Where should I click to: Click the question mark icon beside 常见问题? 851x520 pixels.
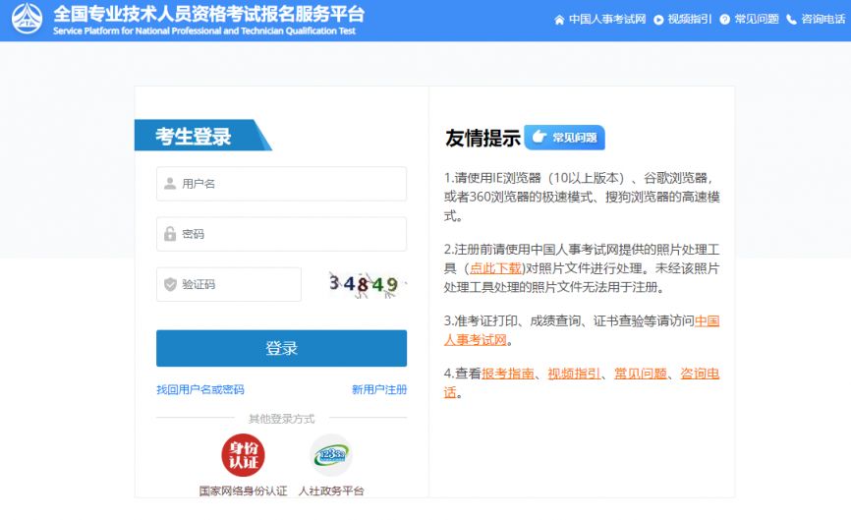[x=724, y=20]
